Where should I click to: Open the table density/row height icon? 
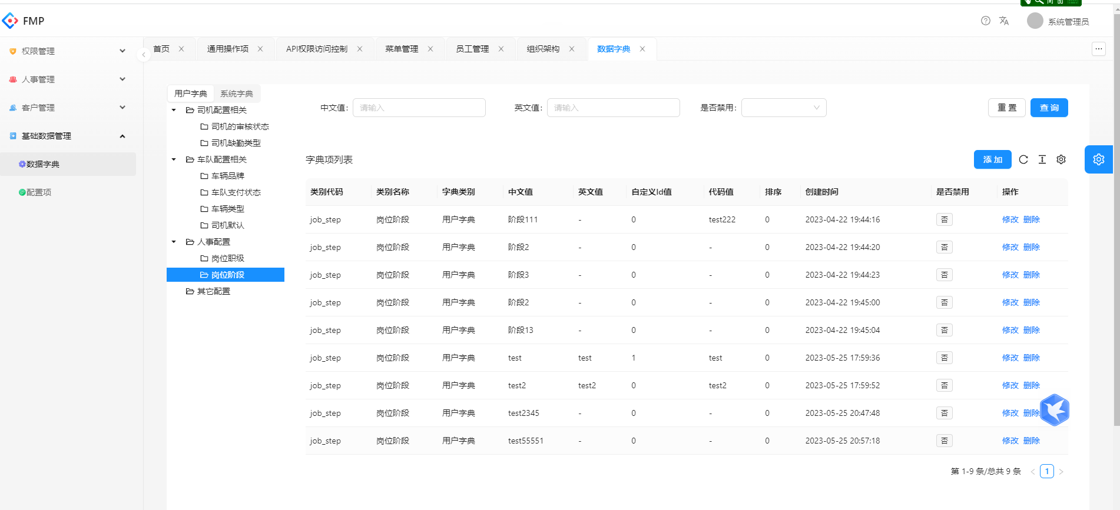click(x=1042, y=159)
